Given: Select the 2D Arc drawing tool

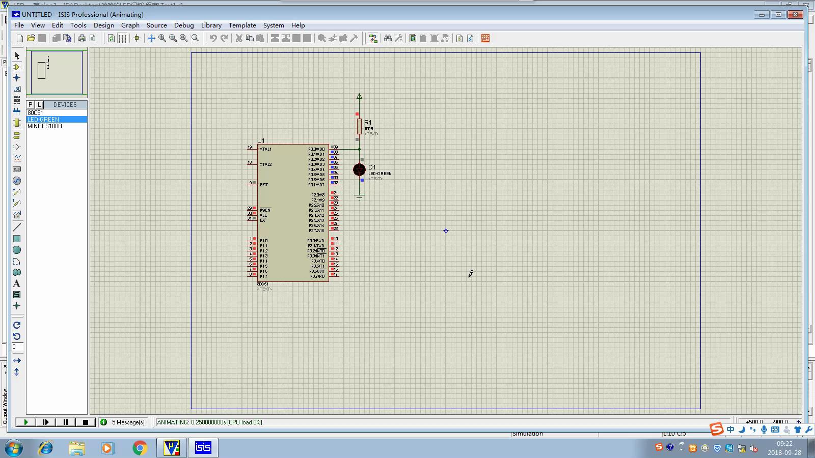Looking at the screenshot, I should click(x=17, y=261).
